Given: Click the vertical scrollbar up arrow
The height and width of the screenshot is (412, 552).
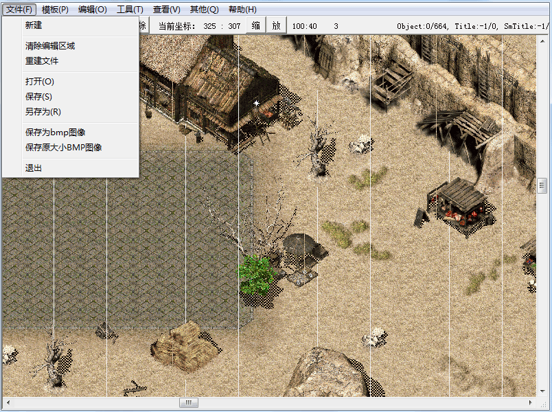Looking at the screenshot, I should 542,41.
